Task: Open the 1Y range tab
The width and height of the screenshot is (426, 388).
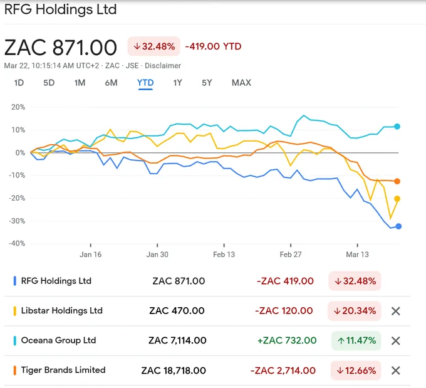Action: click(x=177, y=83)
